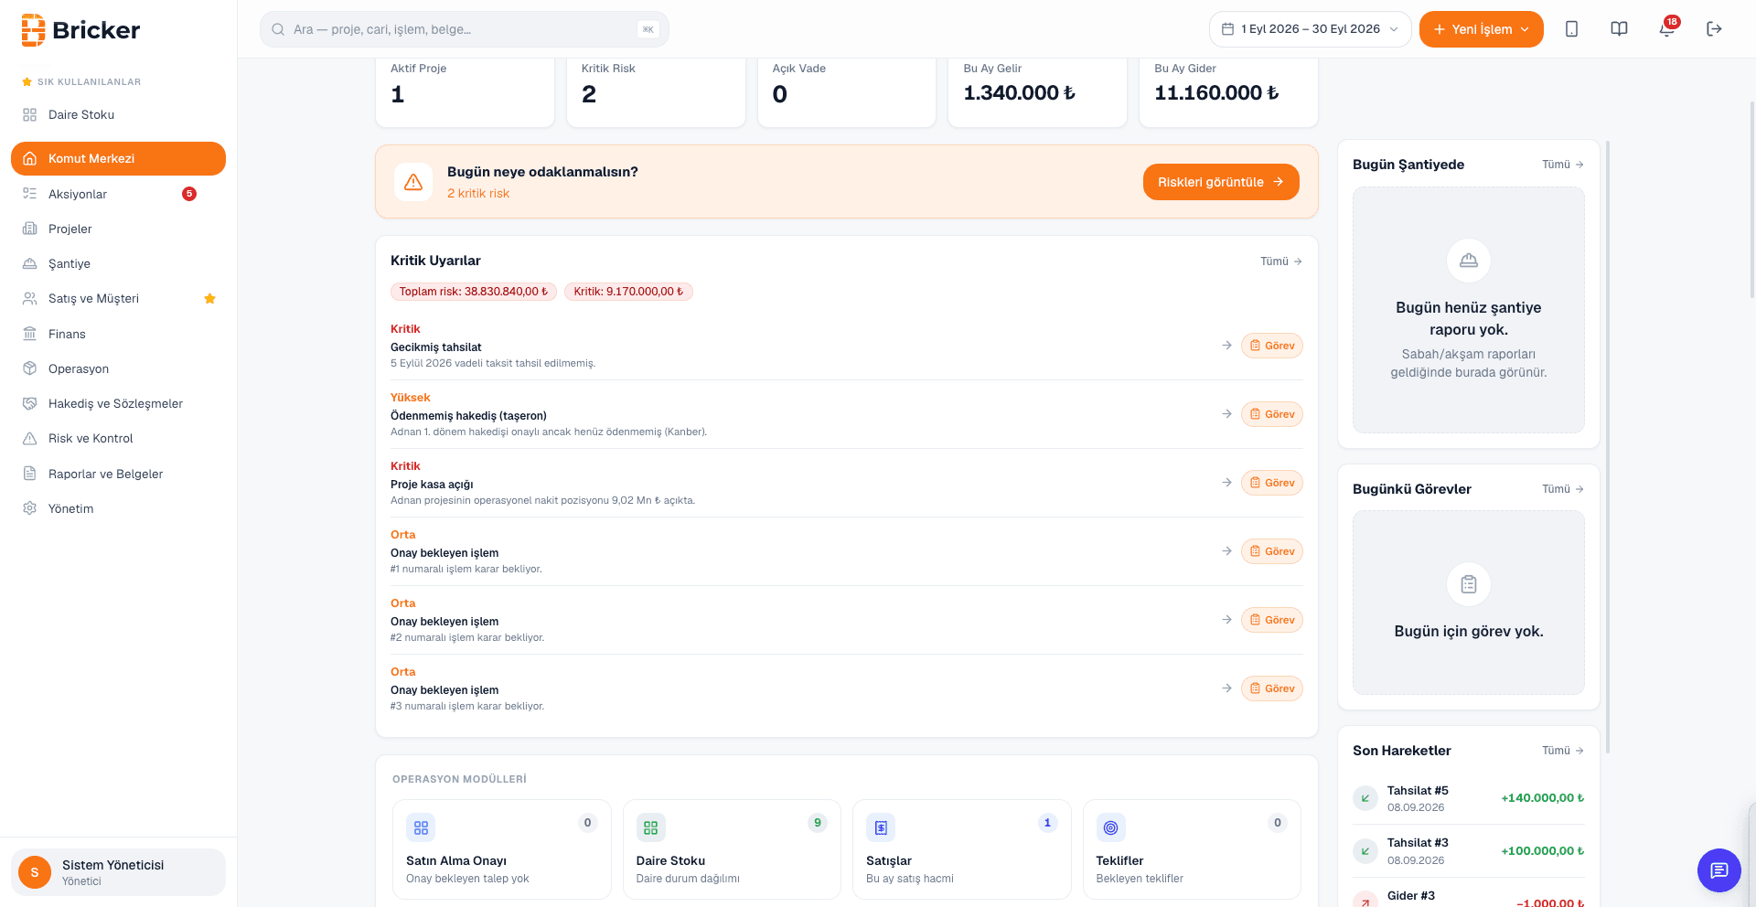Open Tümü link in Kritik Uyarılar
This screenshot has height=907, width=1756.
point(1281,261)
